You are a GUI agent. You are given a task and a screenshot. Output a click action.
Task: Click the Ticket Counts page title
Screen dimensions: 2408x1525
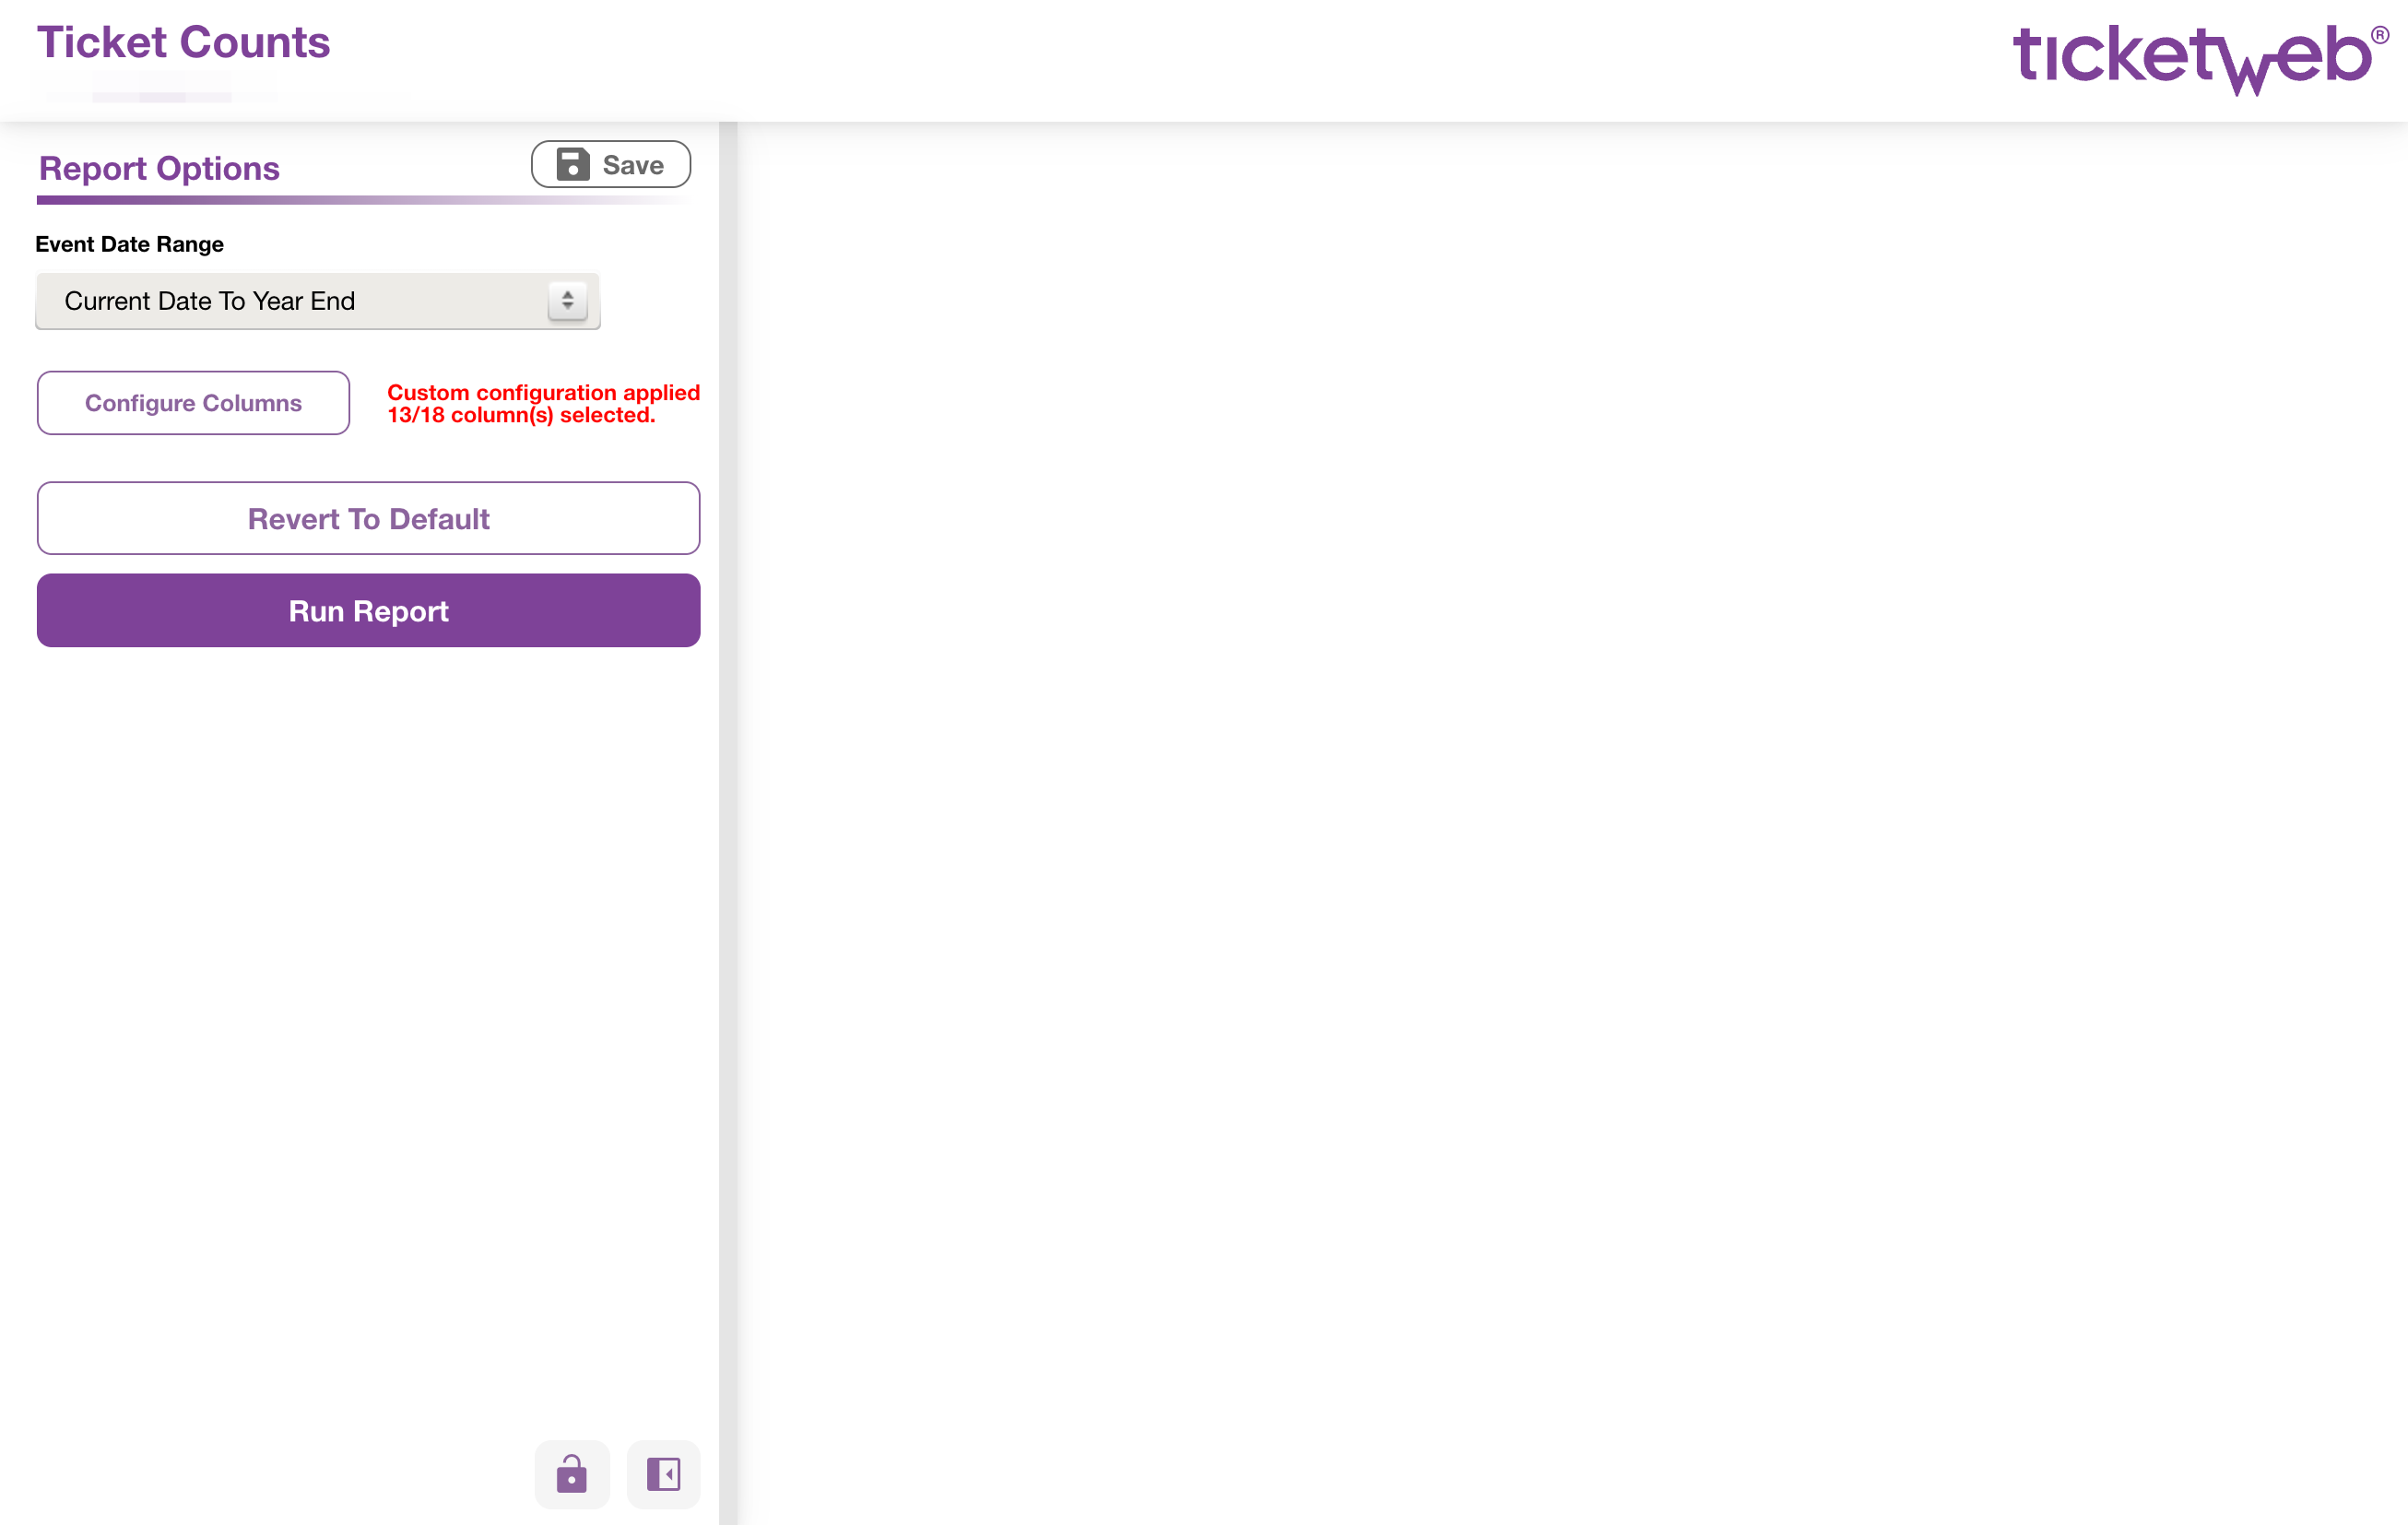tap(183, 43)
